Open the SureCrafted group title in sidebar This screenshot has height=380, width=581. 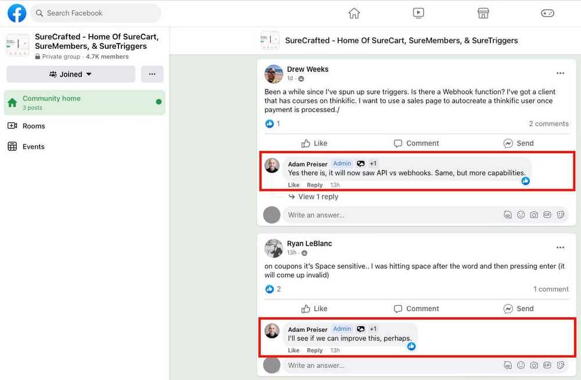tap(96, 41)
